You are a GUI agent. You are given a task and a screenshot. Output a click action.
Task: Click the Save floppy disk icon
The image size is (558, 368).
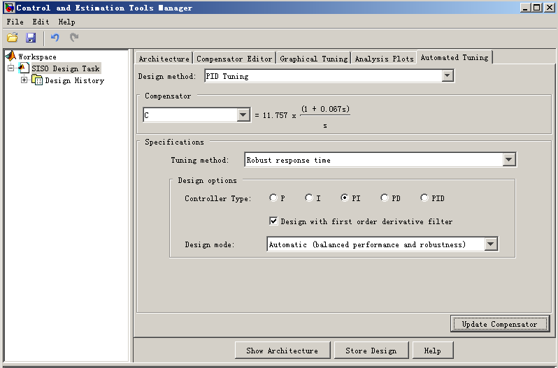coord(31,37)
